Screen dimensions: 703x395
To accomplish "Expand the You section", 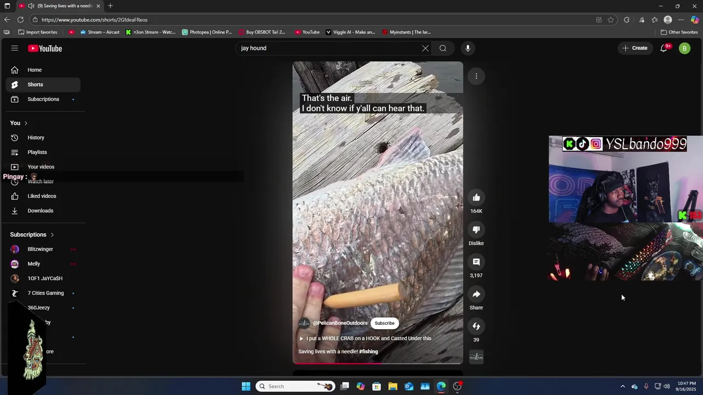I will tap(19, 123).
